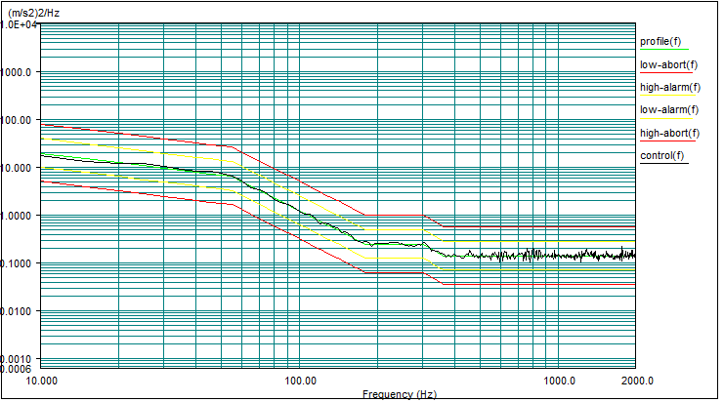Click the 1000.0 tick on frequency axis

click(559, 381)
